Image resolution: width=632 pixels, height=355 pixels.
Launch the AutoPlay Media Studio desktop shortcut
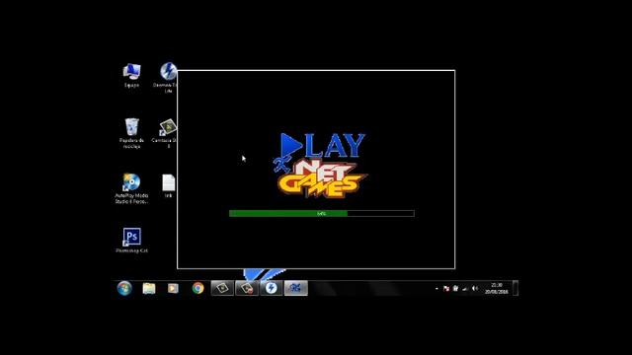pyautogui.click(x=131, y=188)
